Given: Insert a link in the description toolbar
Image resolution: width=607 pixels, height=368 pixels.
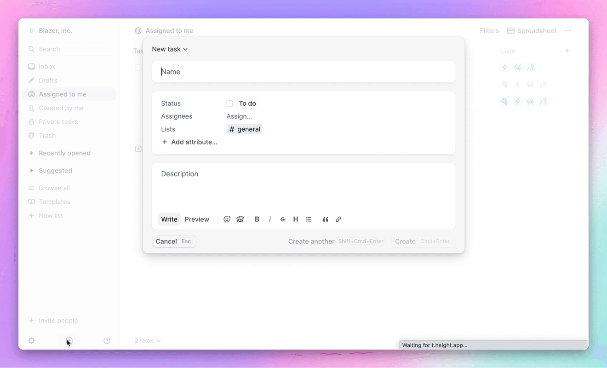Looking at the screenshot, I should click(x=338, y=219).
